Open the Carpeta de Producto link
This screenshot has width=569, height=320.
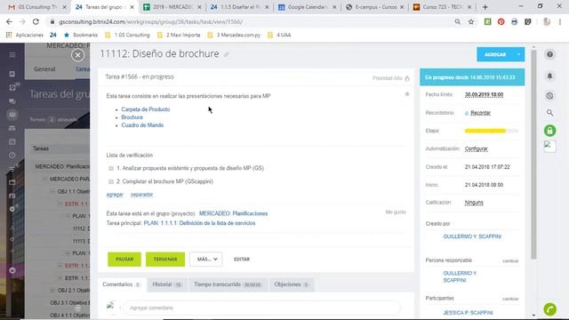click(146, 109)
